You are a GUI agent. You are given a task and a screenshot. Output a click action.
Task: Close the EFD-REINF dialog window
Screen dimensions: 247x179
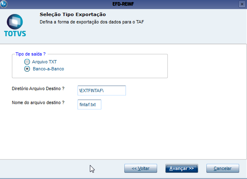pos(242,3)
